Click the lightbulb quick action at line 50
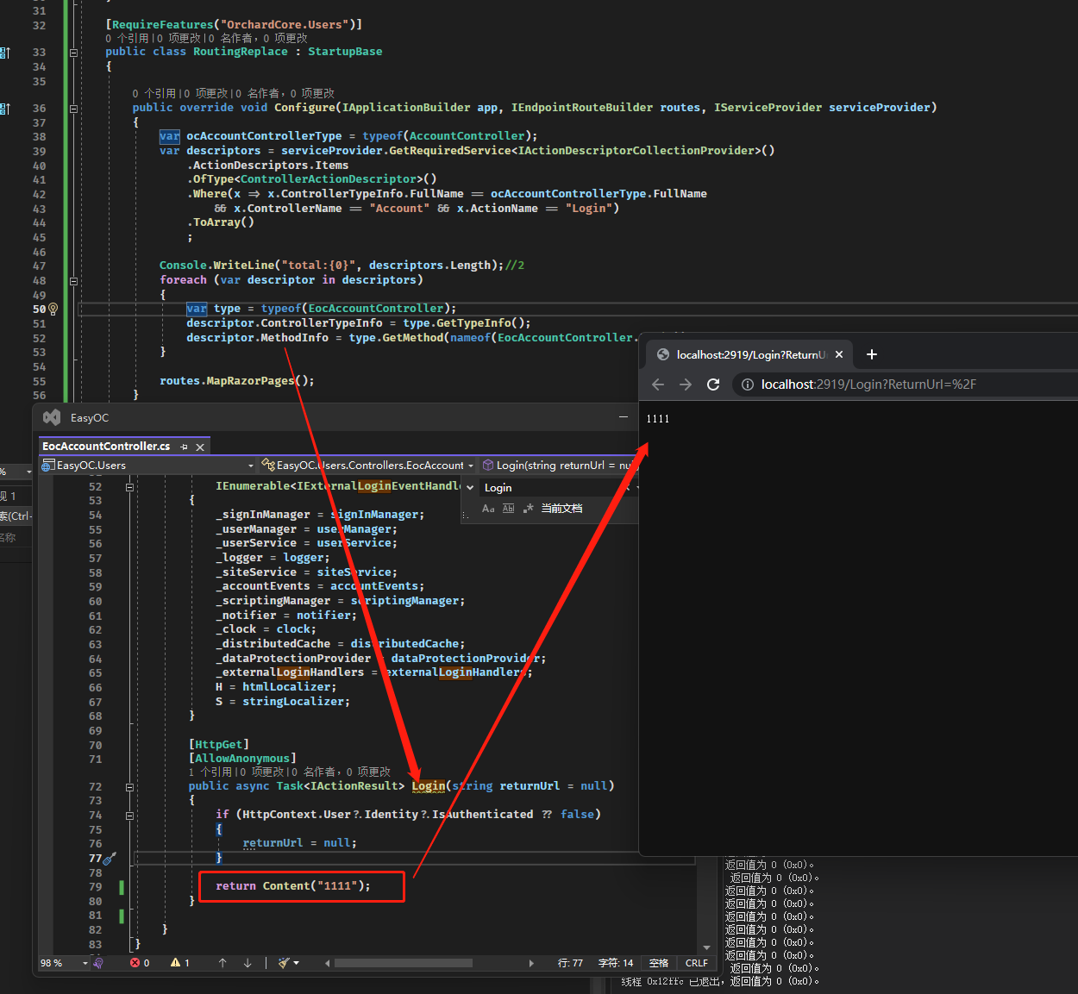The height and width of the screenshot is (994, 1078). pos(53,309)
